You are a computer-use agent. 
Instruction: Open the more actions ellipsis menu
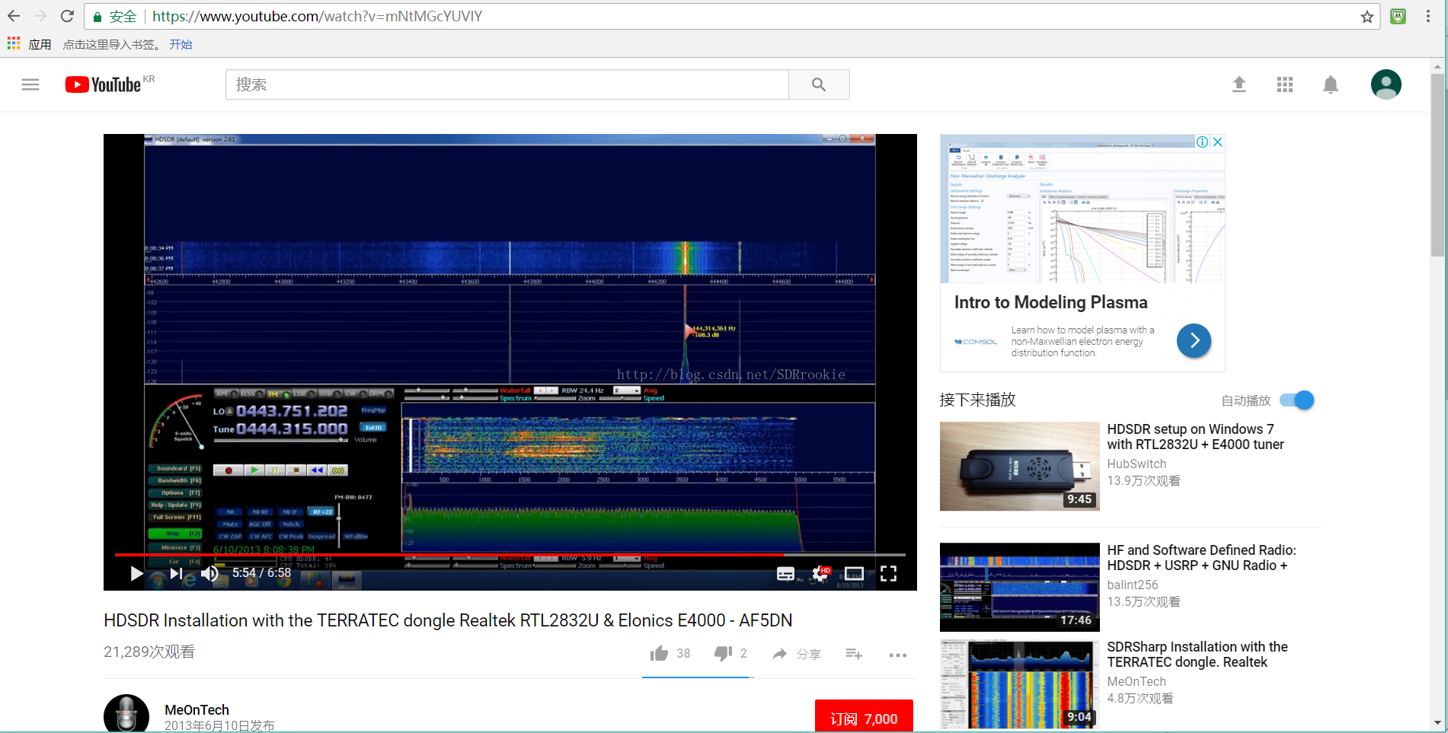point(898,655)
